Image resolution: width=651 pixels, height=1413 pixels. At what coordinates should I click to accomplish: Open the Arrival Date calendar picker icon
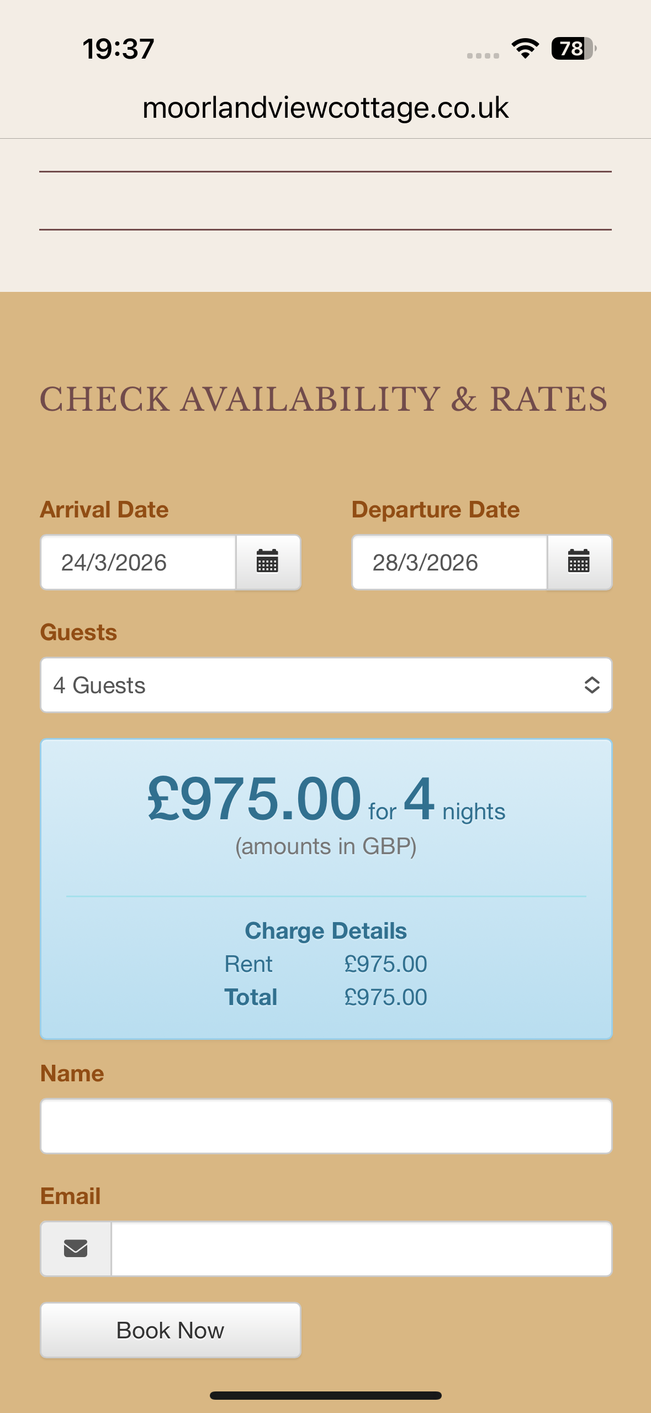tap(268, 562)
